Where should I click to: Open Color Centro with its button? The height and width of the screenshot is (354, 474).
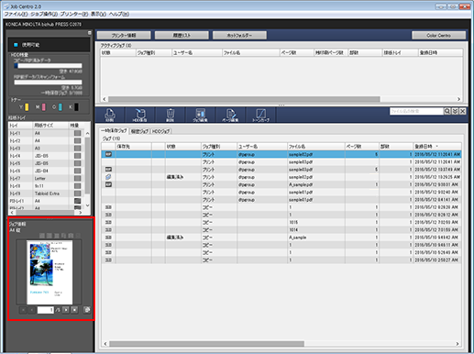point(438,36)
